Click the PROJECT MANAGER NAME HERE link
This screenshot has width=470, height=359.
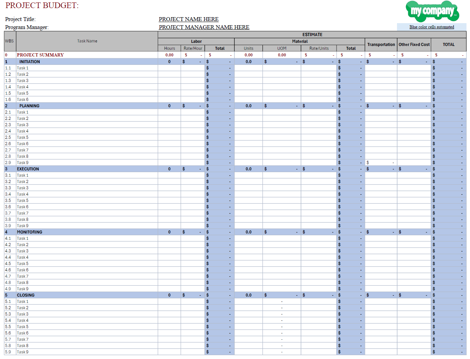(x=204, y=27)
